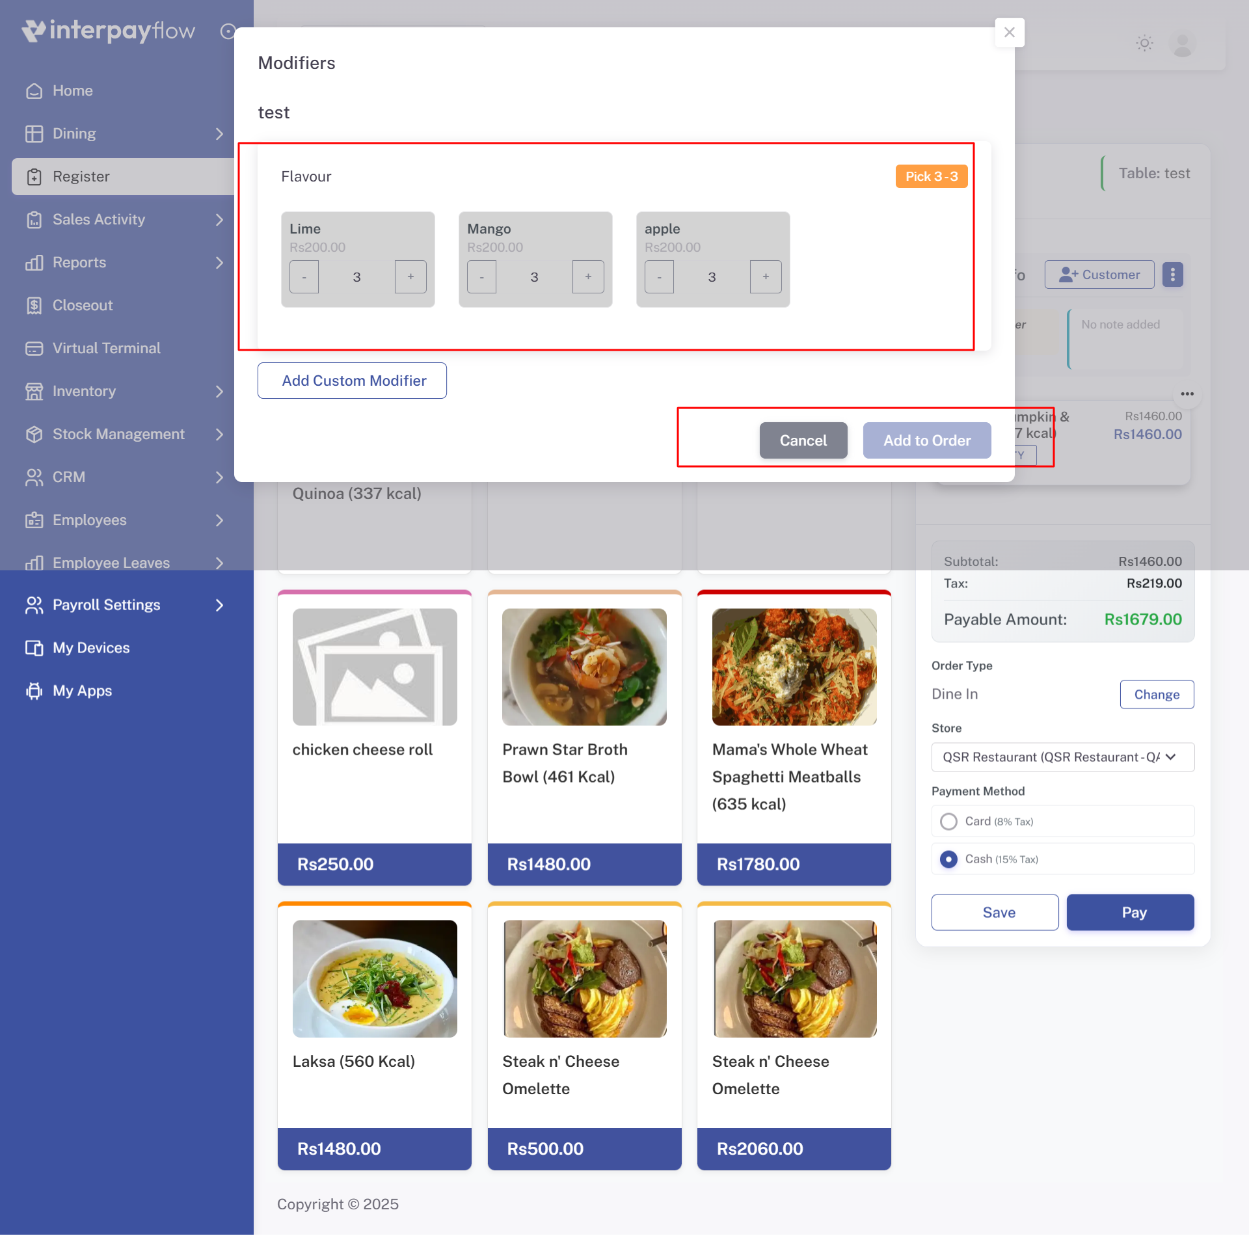Click the Customer button

pyautogui.click(x=1099, y=275)
